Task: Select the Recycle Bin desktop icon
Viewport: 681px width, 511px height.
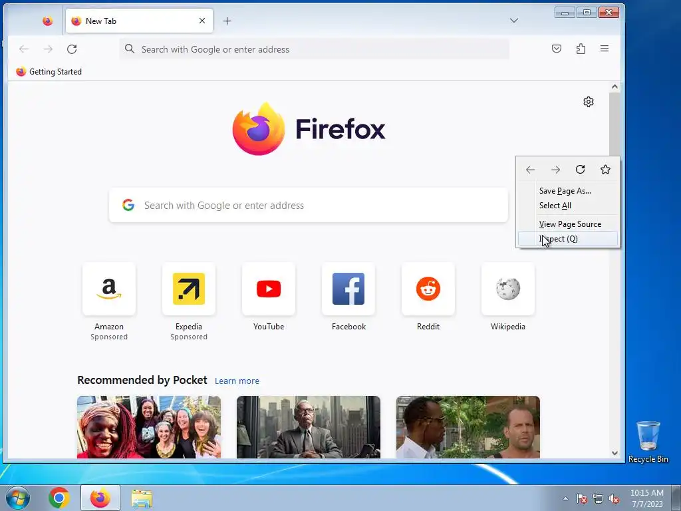Action: [x=648, y=442]
